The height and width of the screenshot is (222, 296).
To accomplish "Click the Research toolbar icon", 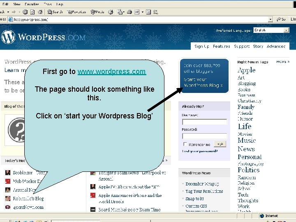I will (155, 12).
